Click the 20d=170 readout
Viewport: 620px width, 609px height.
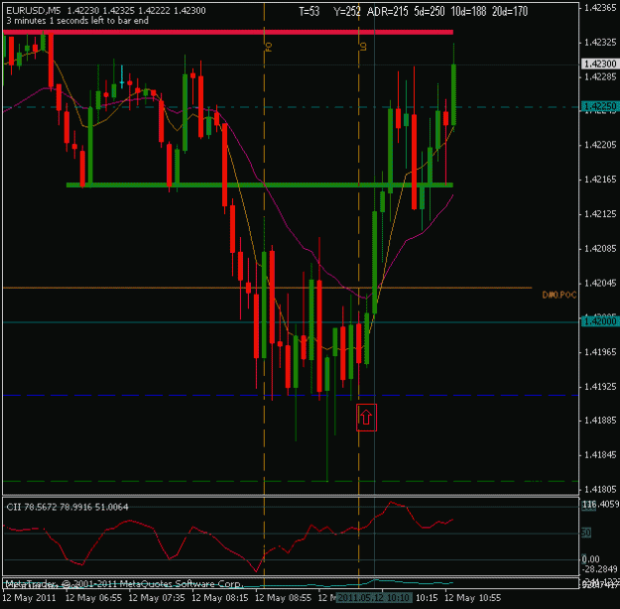tap(510, 12)
